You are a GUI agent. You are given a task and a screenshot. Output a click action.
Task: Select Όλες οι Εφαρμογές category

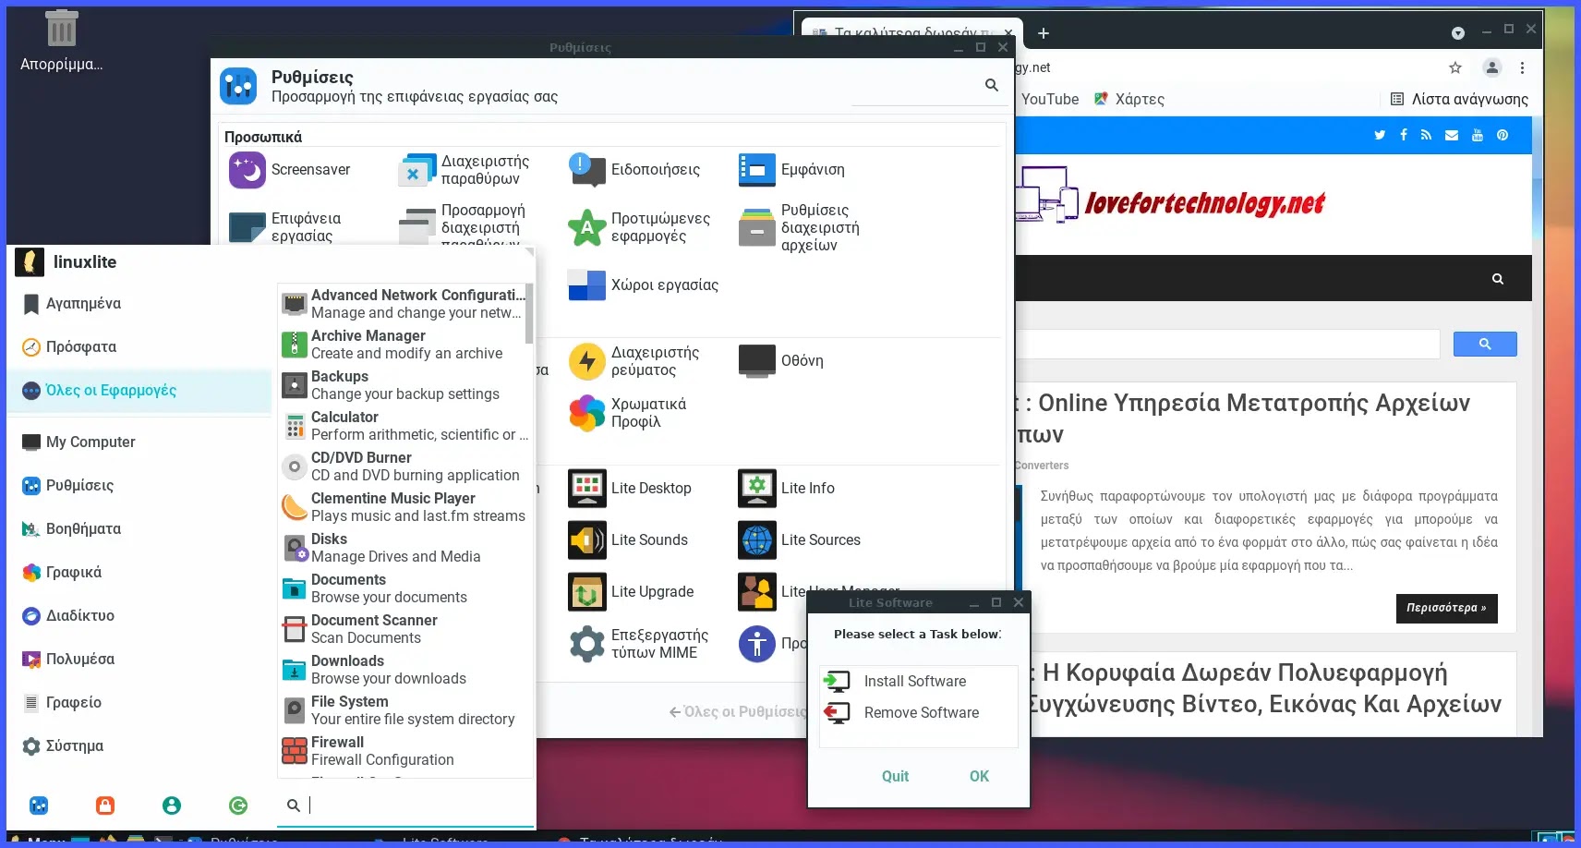click(139, 391)
